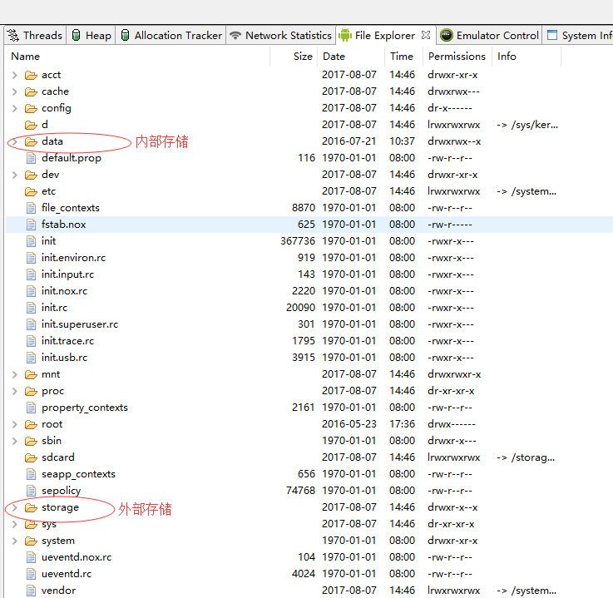Click the Heap tab cylinder icon
613x598 pixels.
77,35
